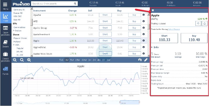Select Commodities in category list

(x=19, y=27)
